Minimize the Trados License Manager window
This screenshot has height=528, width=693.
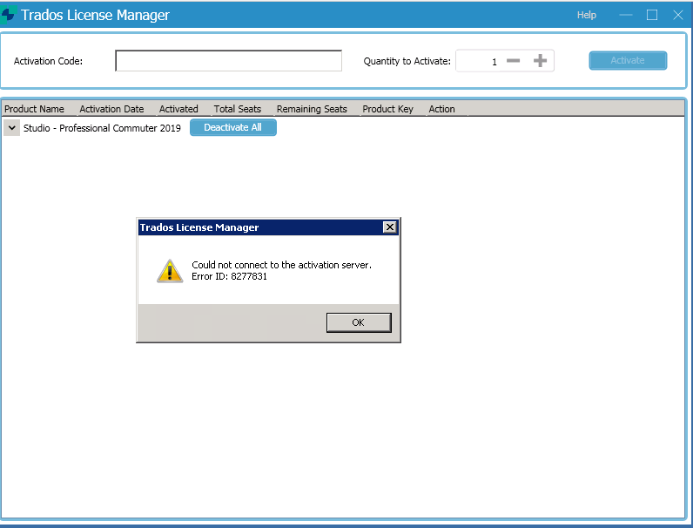[x=626, y=15]
